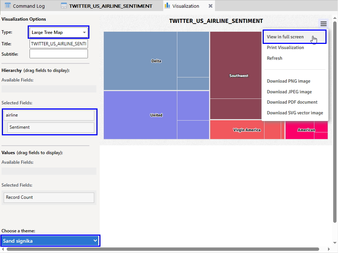Select Download PDF document
Image resolution: width=338 pixels, height=253 pixels.
coord(292,102)
